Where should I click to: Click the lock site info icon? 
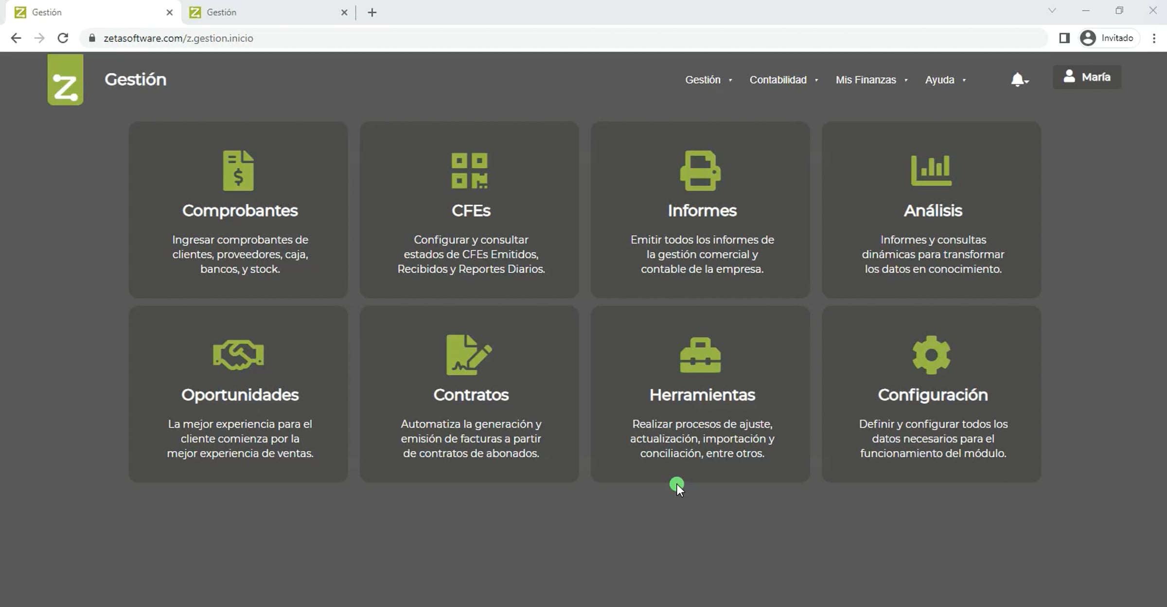(92, 38)
